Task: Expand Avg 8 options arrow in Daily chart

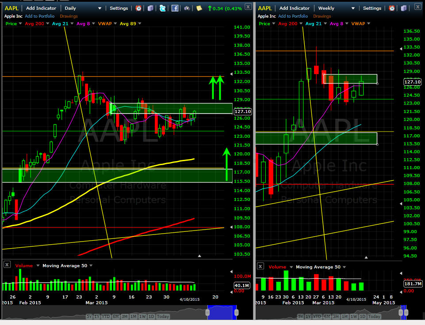Action: click(x=93, y=23)
